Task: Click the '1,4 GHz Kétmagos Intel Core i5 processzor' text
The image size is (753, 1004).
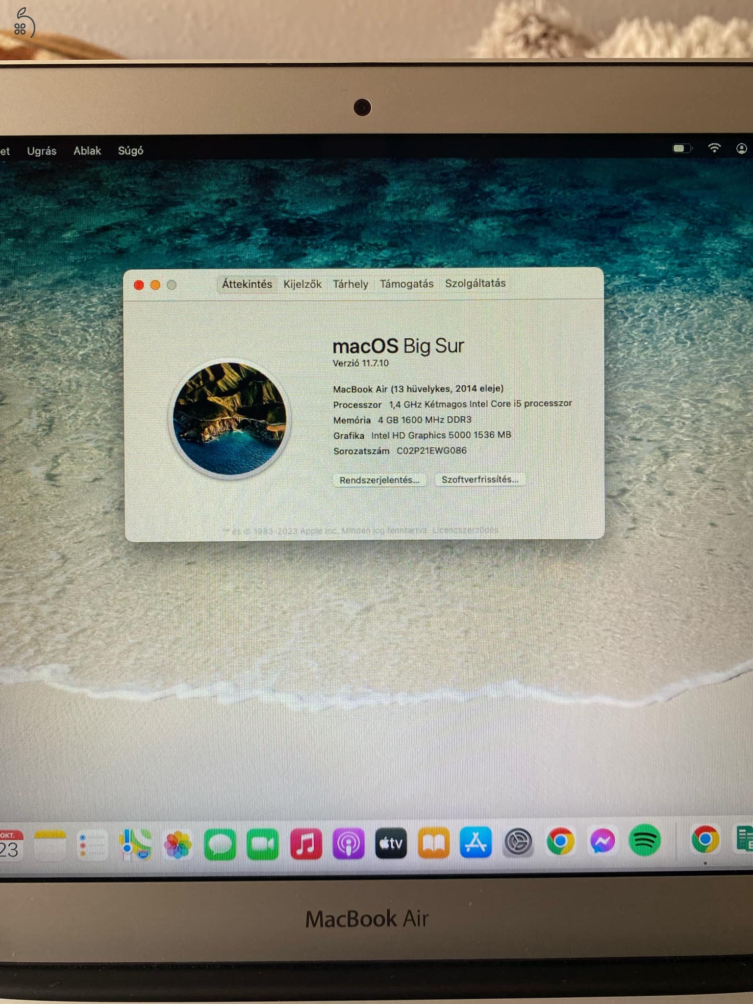Action: 480,404
